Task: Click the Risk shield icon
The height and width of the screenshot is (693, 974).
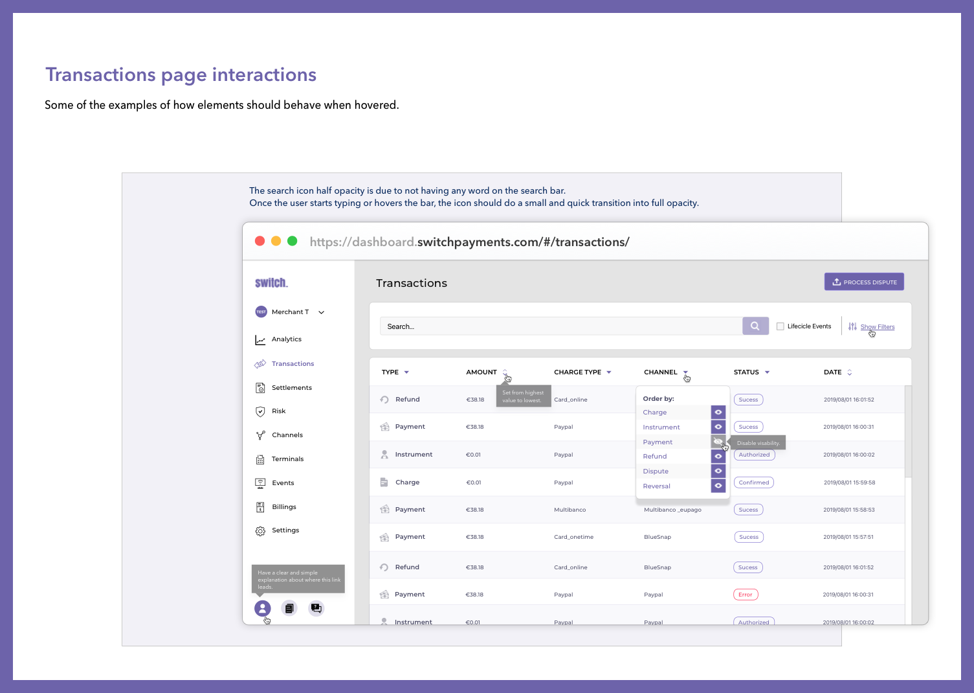Action: [x=260, y=411]
